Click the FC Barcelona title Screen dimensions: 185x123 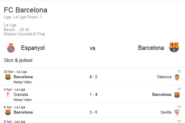pyautogui.click(x=25, y=10)
